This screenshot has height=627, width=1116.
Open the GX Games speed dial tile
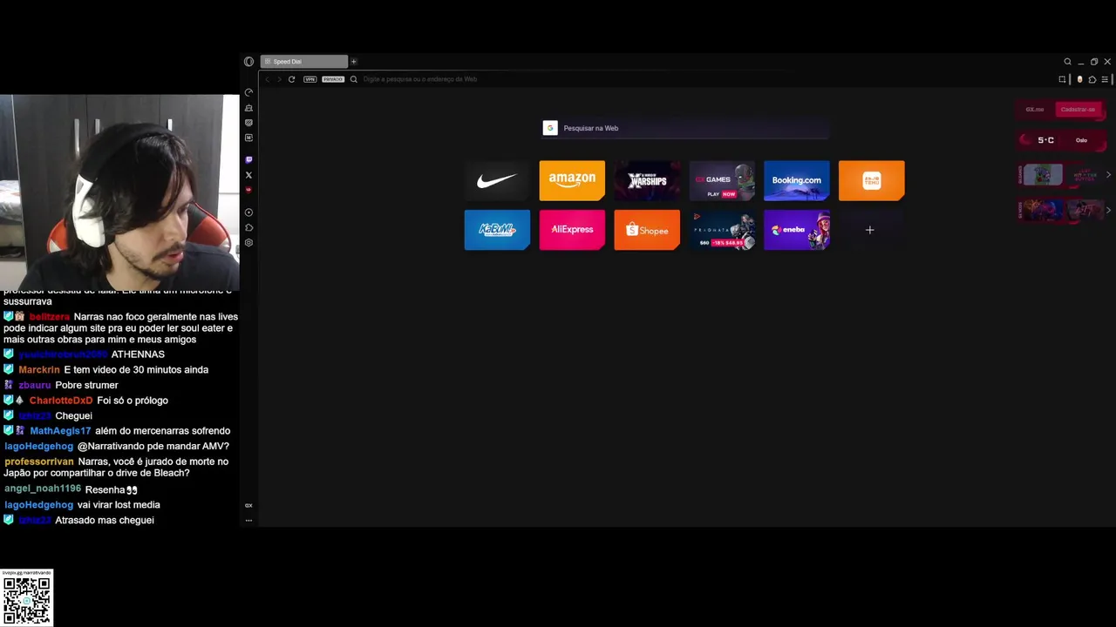[x=722, y=180]
